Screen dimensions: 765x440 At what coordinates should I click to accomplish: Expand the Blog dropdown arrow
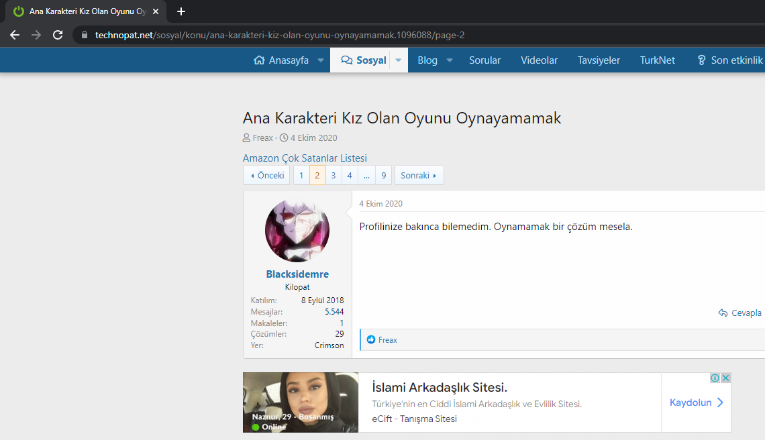coord(450,60)
